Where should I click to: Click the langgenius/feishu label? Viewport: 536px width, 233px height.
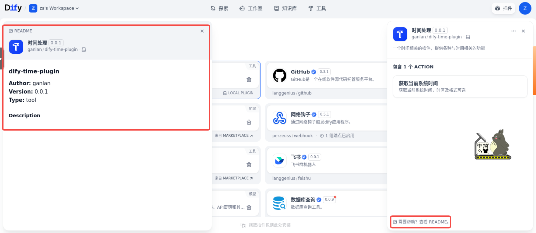pyautogui.click(x=291, y=178)
